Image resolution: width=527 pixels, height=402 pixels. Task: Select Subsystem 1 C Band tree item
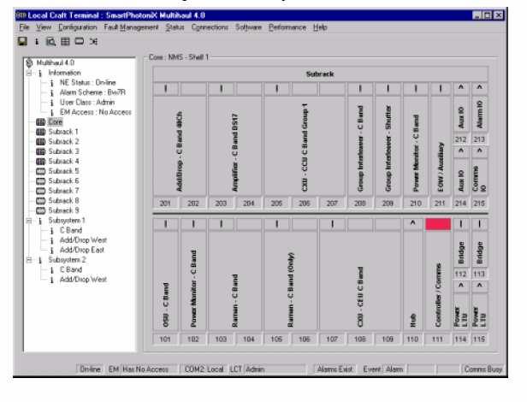70,231
